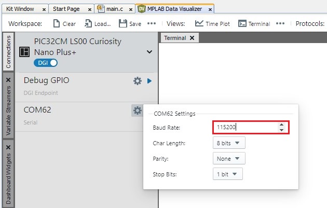Open the Char Length dropdown
Screen dimensions: 327x208
229,143
